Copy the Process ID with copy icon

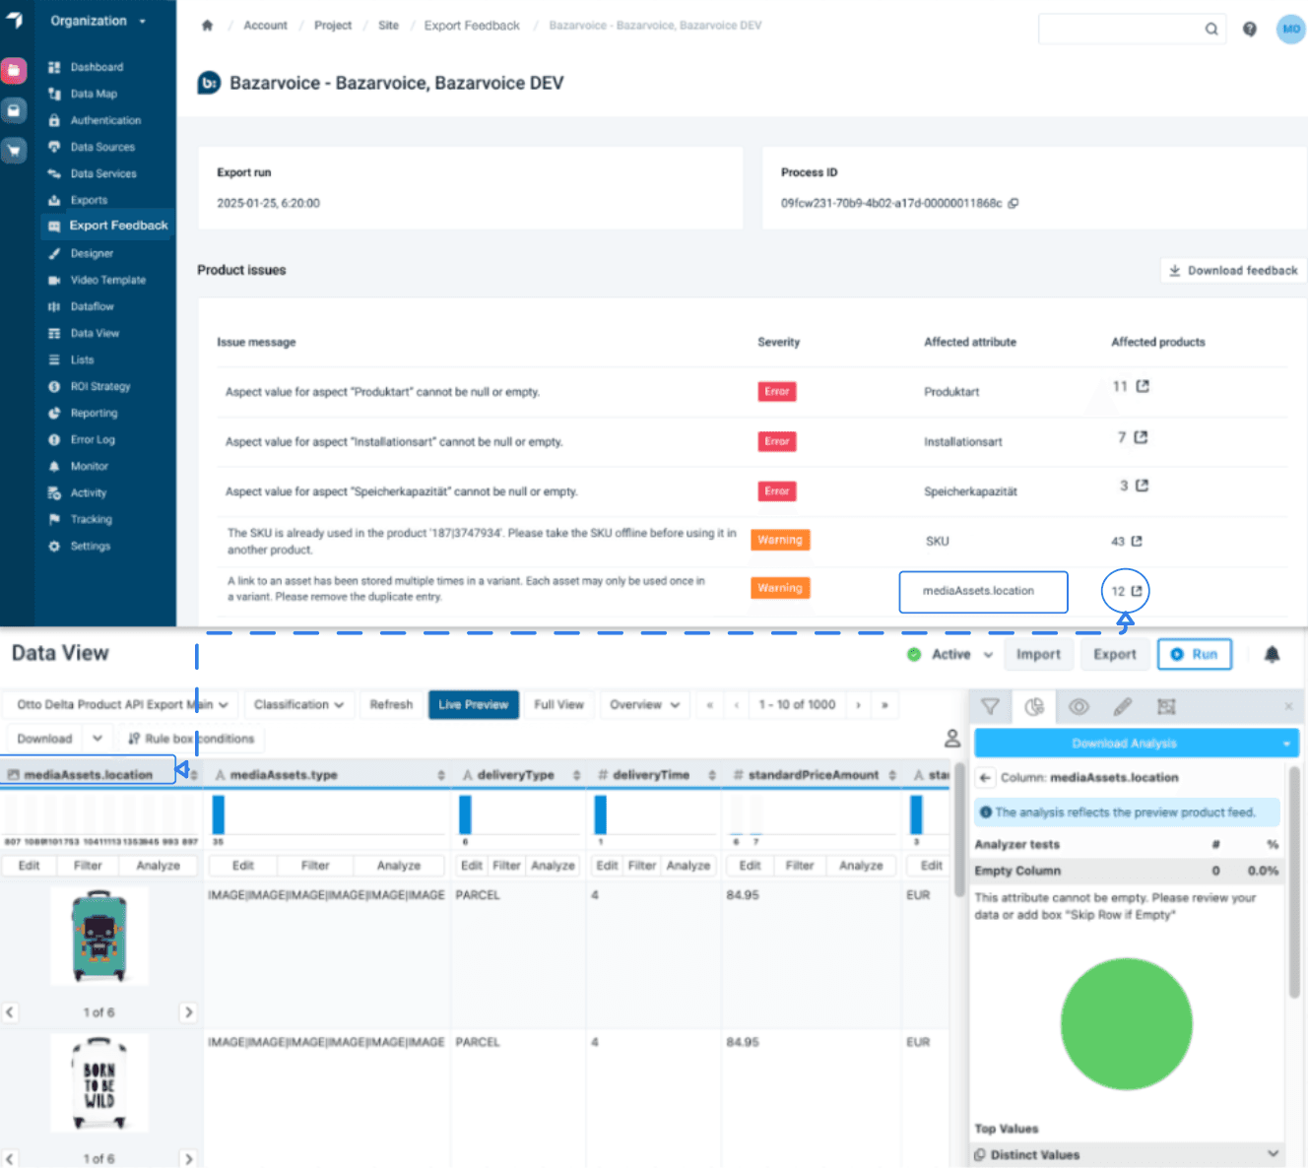[1013, 204]
